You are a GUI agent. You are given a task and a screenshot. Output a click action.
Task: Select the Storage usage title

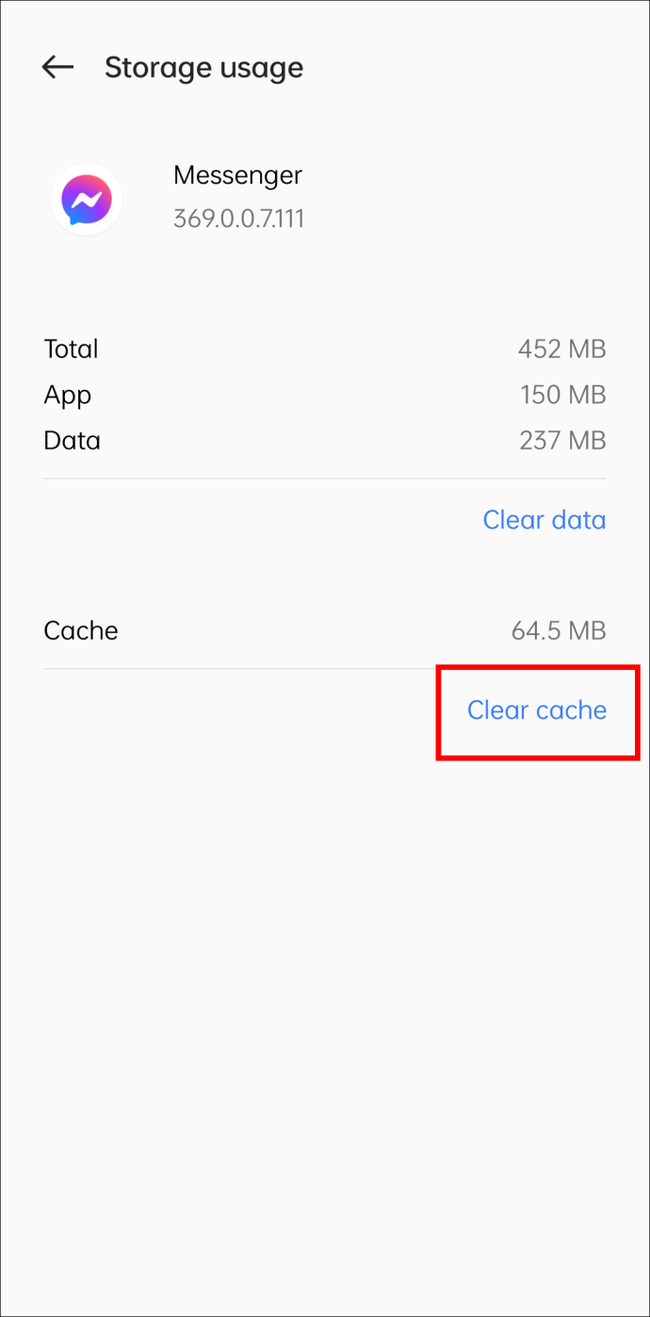[x=203, y=68]
